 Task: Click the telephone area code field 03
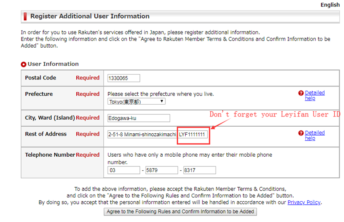(124, 170)
